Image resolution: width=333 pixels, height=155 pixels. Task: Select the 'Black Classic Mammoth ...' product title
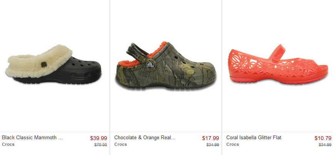[x=32, y=138]
